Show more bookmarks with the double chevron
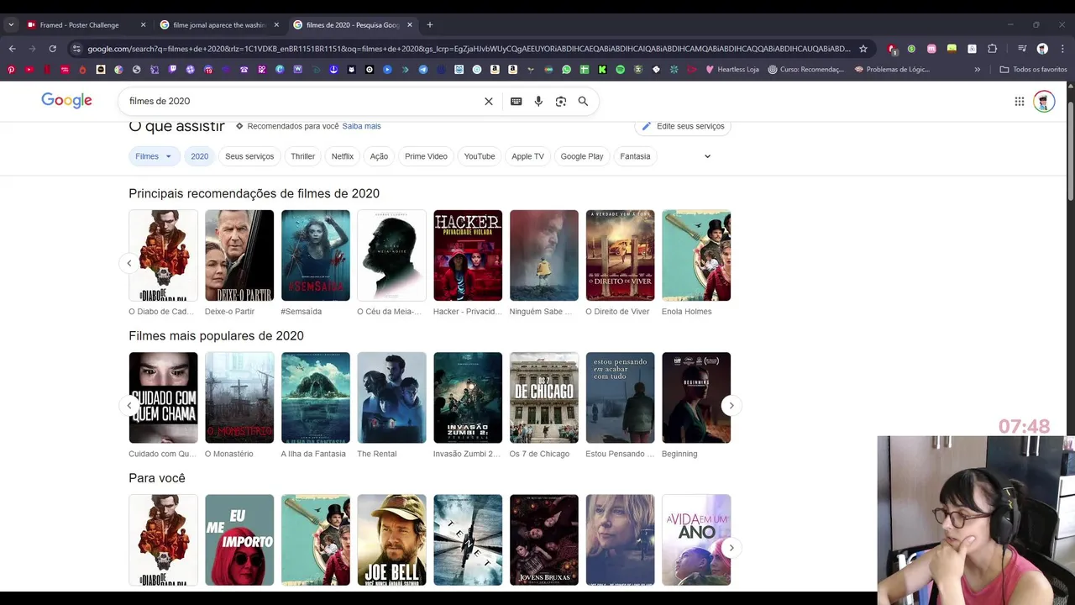Screen dimensions: 1075x605 [x=977, y=70]
